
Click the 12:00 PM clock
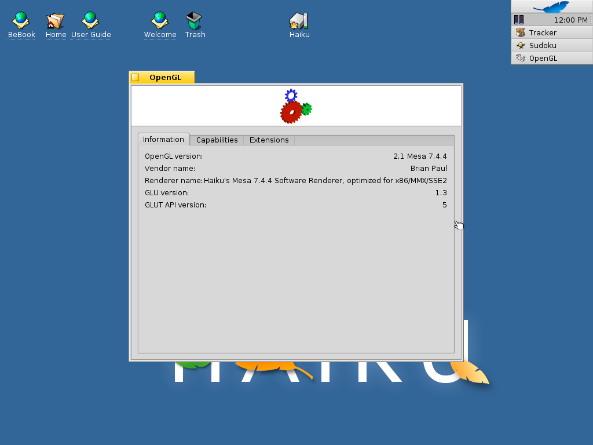(x=570, y=20)
